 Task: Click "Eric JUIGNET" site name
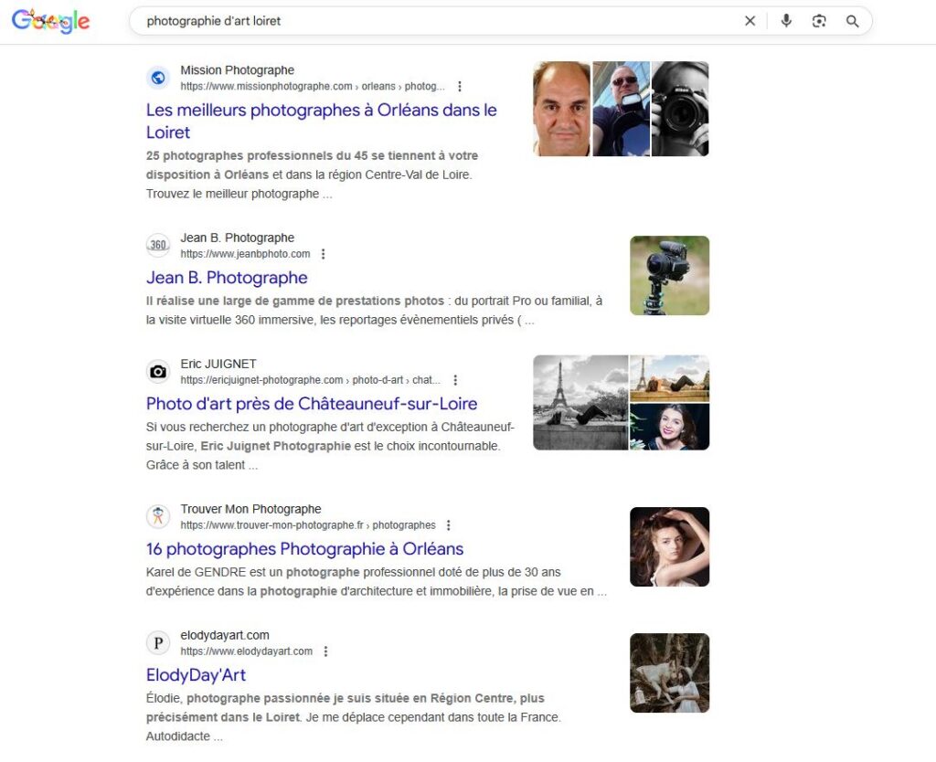coord(218,364)
